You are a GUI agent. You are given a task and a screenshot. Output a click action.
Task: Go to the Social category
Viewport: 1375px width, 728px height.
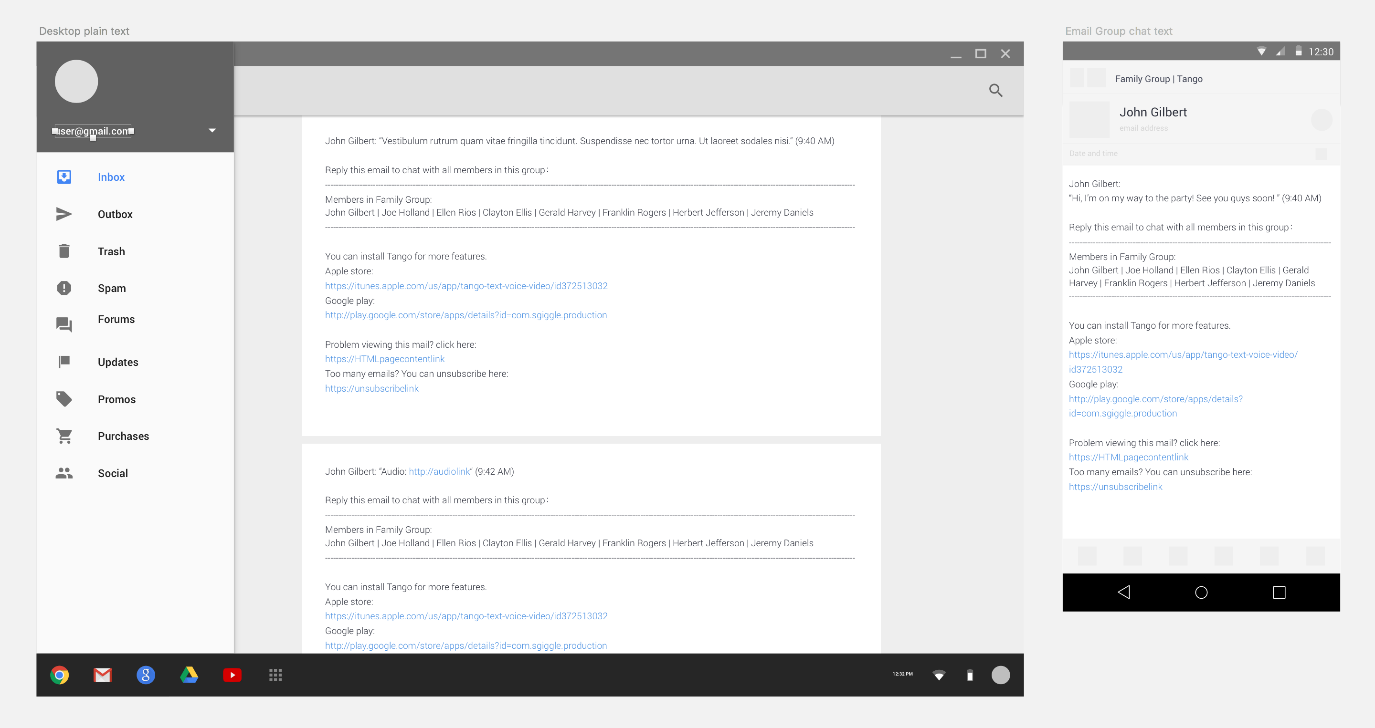pyautogui.click(x=113, y=474)
